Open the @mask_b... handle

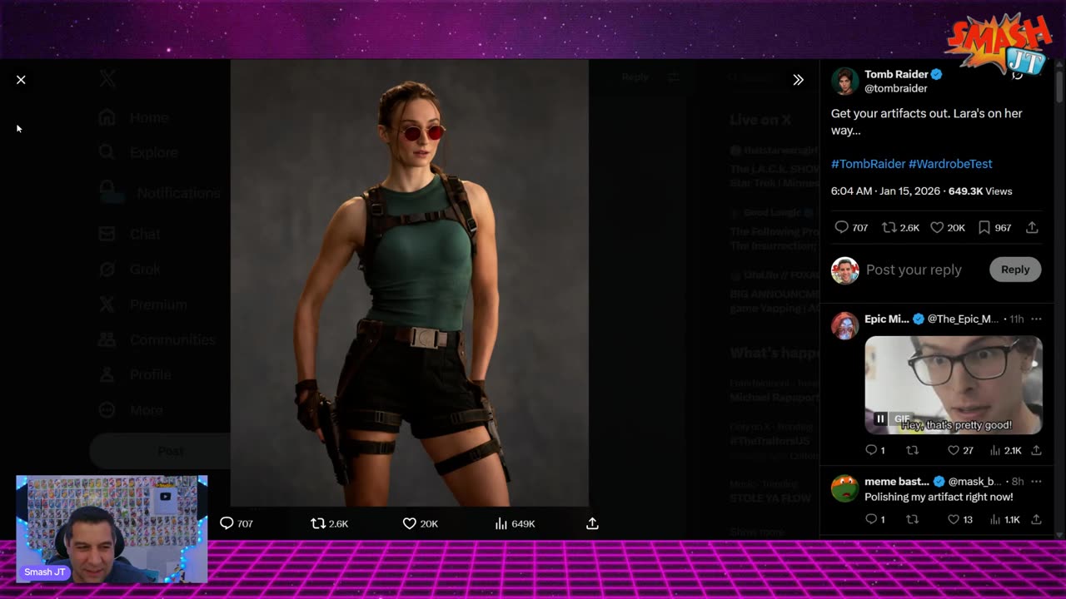974,482
